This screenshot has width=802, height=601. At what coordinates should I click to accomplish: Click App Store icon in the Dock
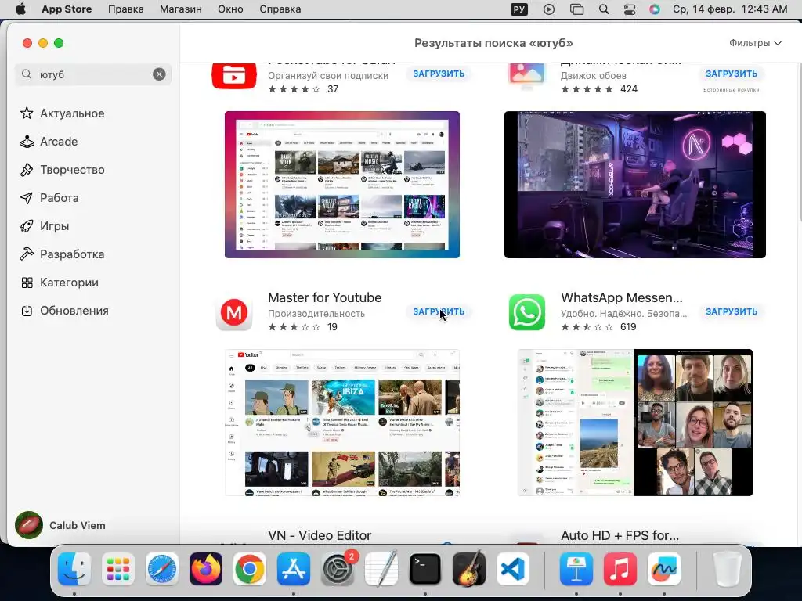(x=294, y=569)
